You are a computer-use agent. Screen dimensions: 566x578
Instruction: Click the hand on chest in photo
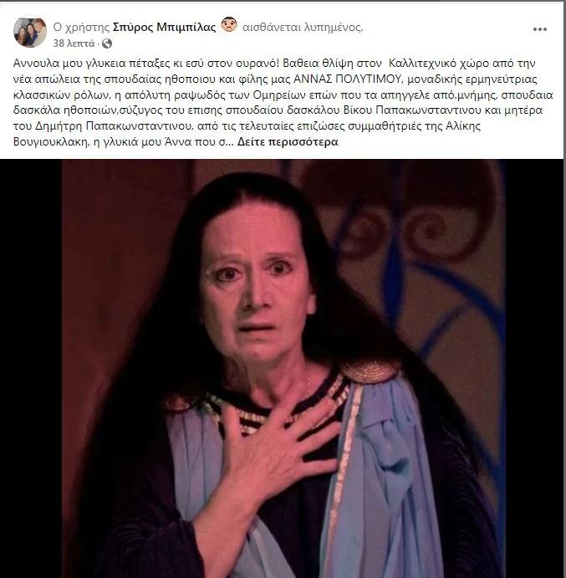[x=280, y=451]
